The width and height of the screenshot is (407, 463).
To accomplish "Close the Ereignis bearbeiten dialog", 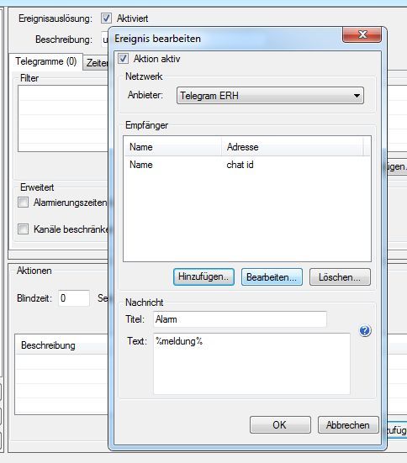I will (x=362, y=34).
